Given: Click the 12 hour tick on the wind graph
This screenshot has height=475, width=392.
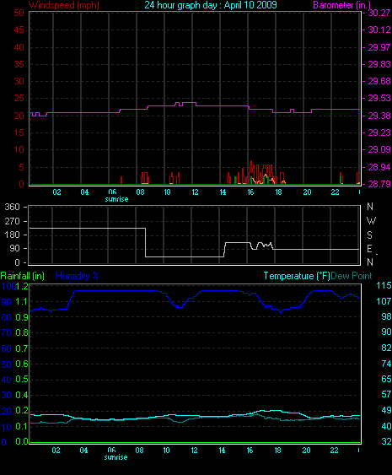Looking at the screenshot, I should [x=195, y=192].
